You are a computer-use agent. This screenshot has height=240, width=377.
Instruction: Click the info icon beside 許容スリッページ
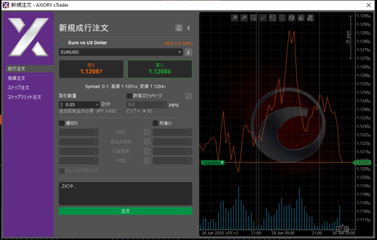pyautogui.click(x=188, y=96)
